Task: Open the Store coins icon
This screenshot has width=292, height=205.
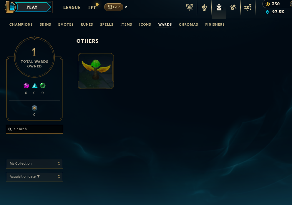Action: (x=248, y=7)
